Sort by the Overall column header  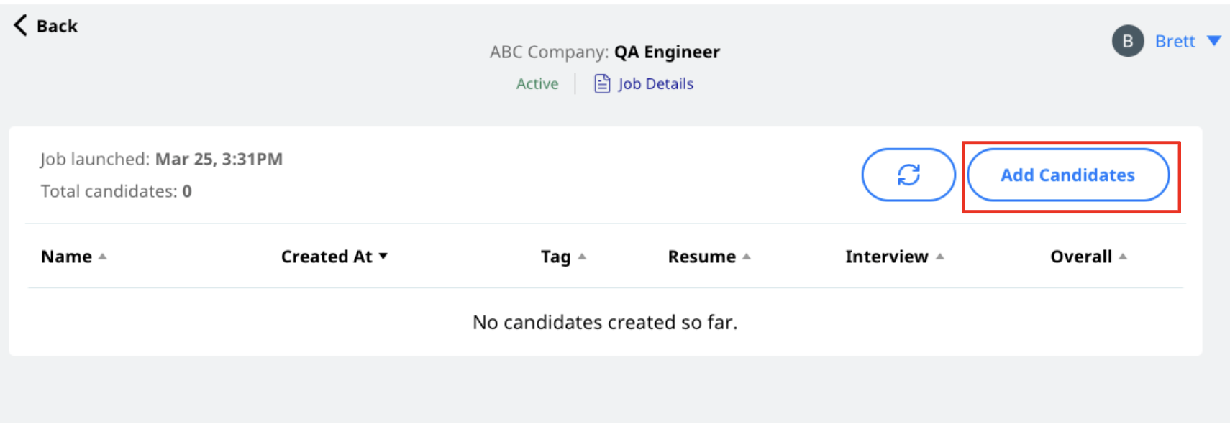tap(1081, 257)
